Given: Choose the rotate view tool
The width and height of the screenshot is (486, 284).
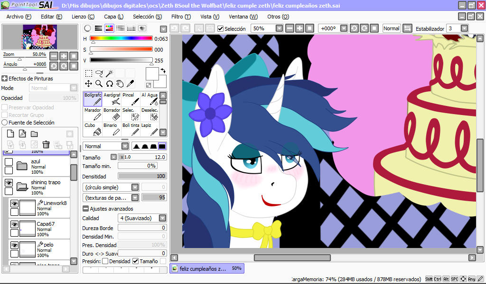Looking at the screenshot, I should 110,83.
